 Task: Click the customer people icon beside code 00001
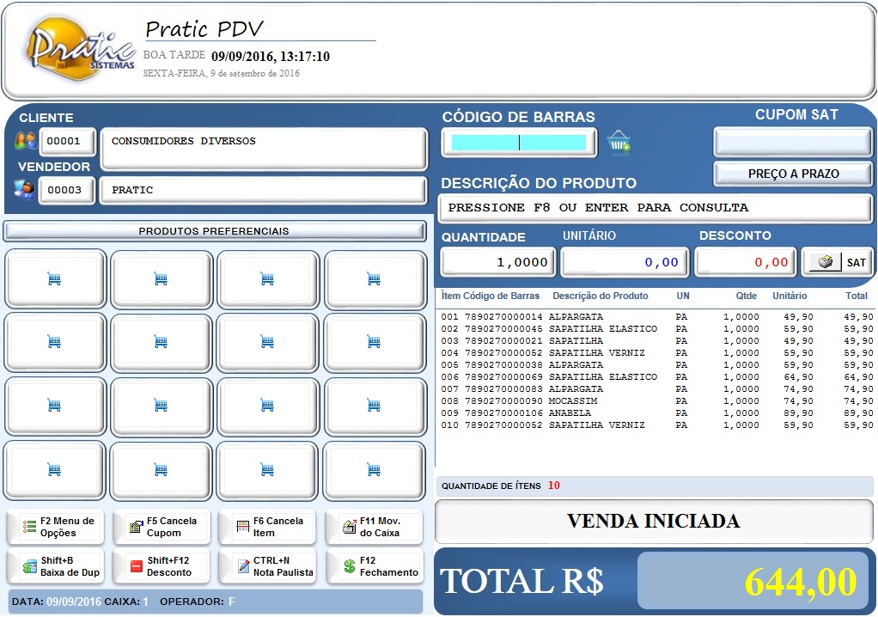click(x=26, y=141)
